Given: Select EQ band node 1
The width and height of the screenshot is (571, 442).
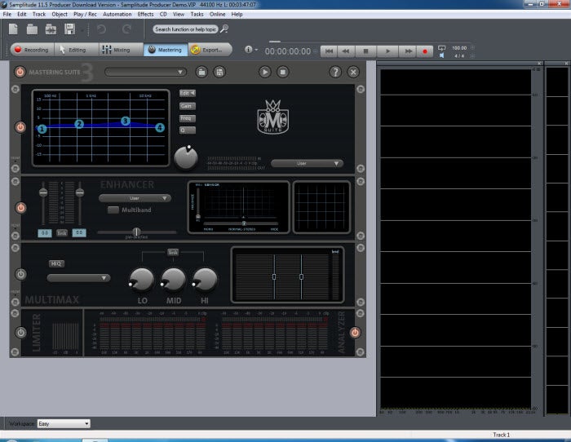Looking at the screenshot, I should 42,129.
